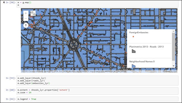Click into the m.extent code cell
Image resolution: width=182 pixels, height=103 pixels.
97,91
